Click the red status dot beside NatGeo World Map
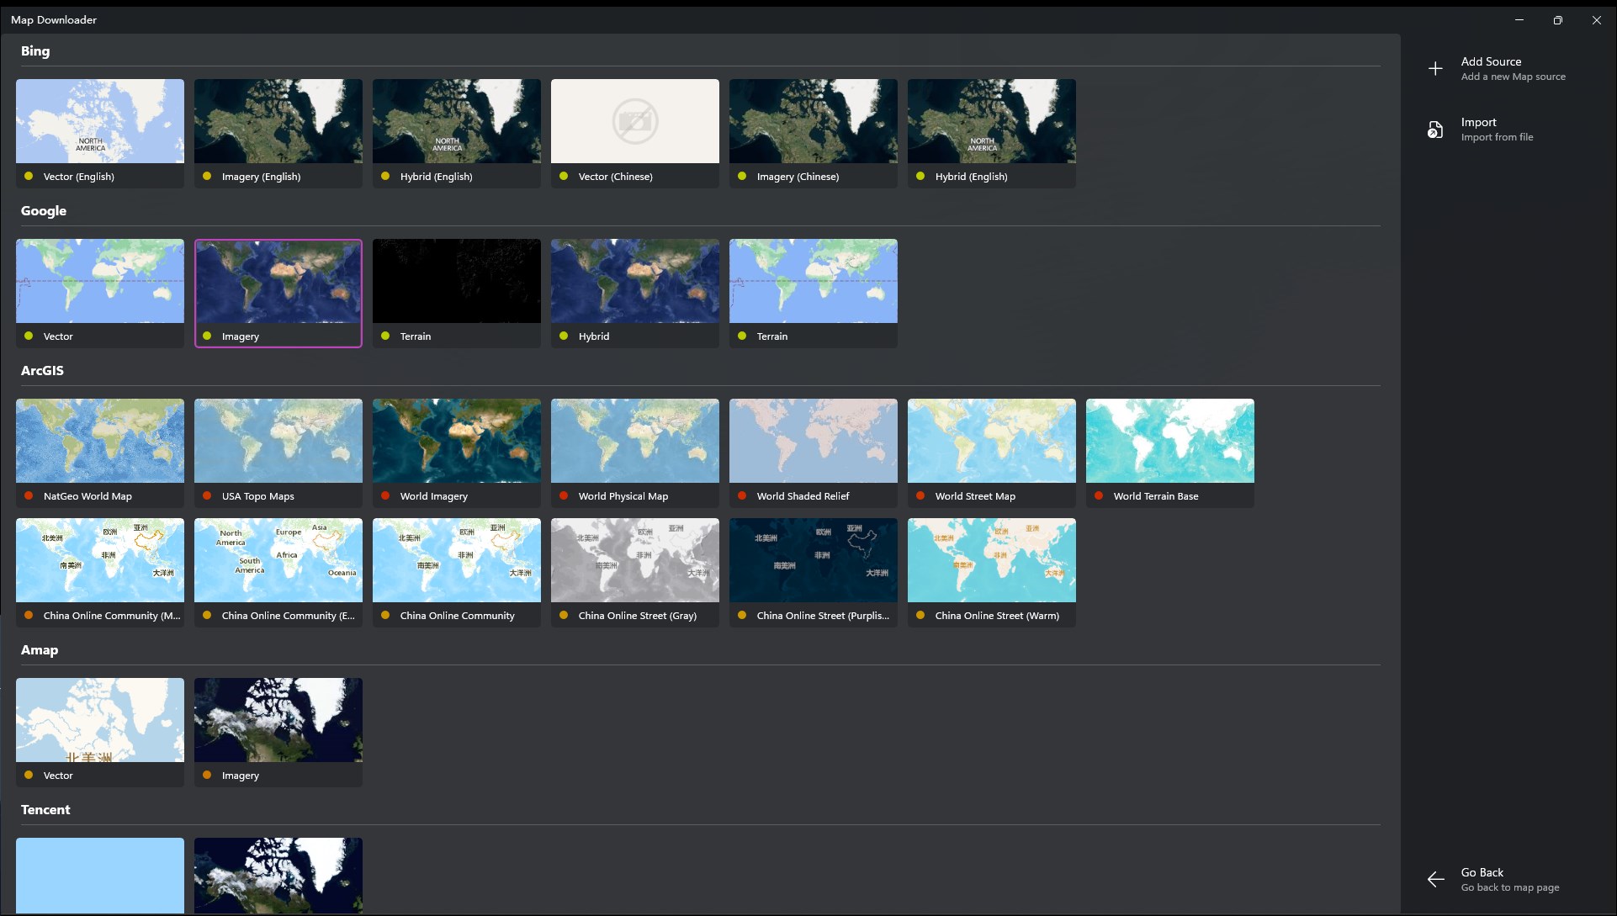This screenshot has width=1617, height=916. (x=29, y=496)
